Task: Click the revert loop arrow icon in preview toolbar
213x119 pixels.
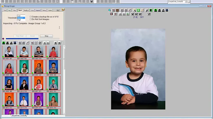Action: 149,14
